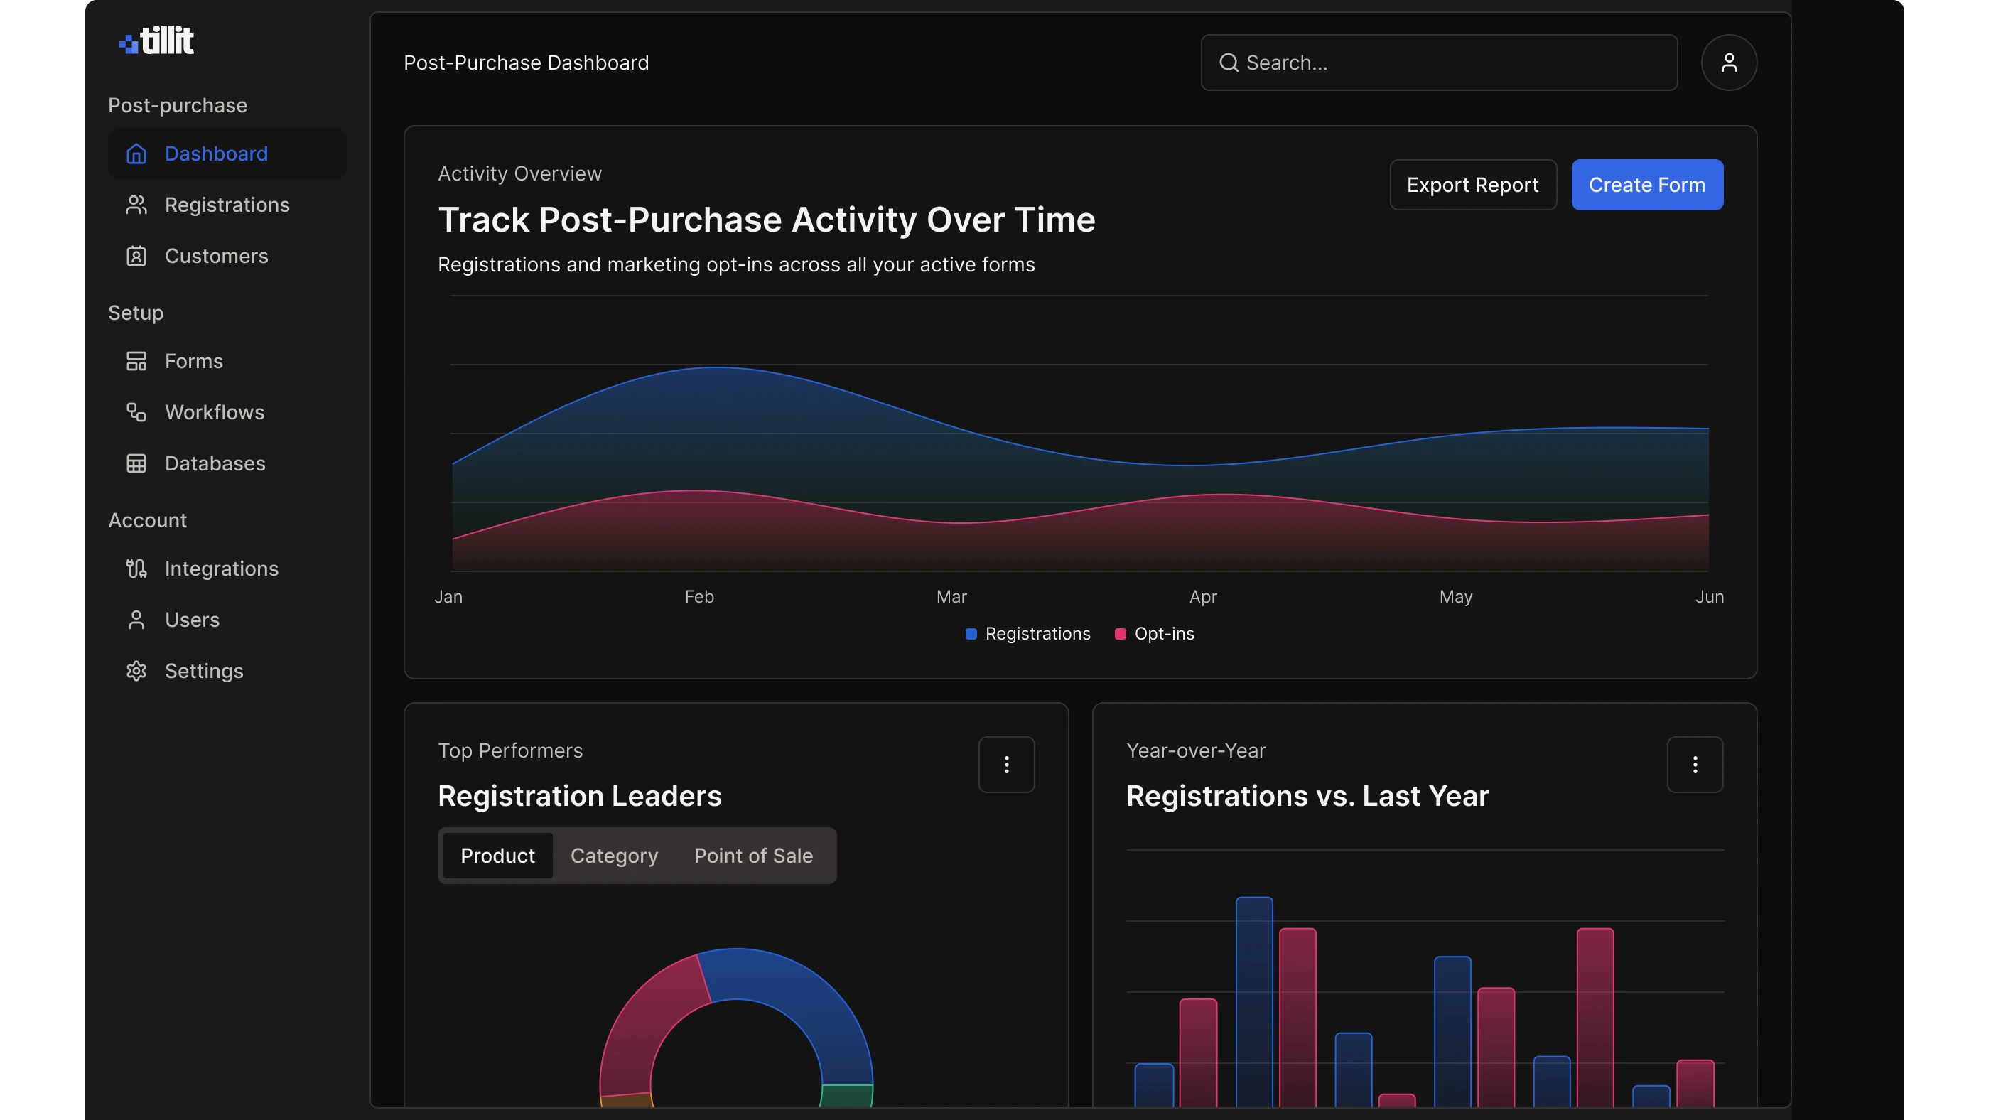The width and height of the screenshot is (1991, 1120).
Task: Open Registrations vs. Last Year options menu
Action: click(1694, 765)
